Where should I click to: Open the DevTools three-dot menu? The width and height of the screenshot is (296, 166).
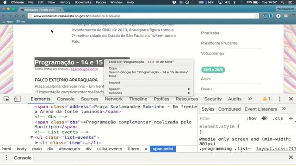pyautogui.click(x=279, y=99)
